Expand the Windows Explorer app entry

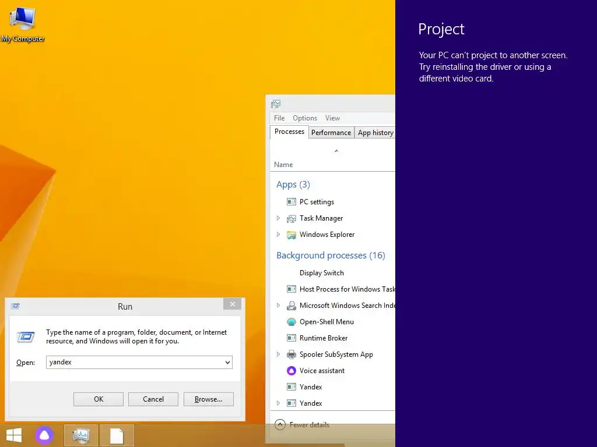[x=278, y=235]
